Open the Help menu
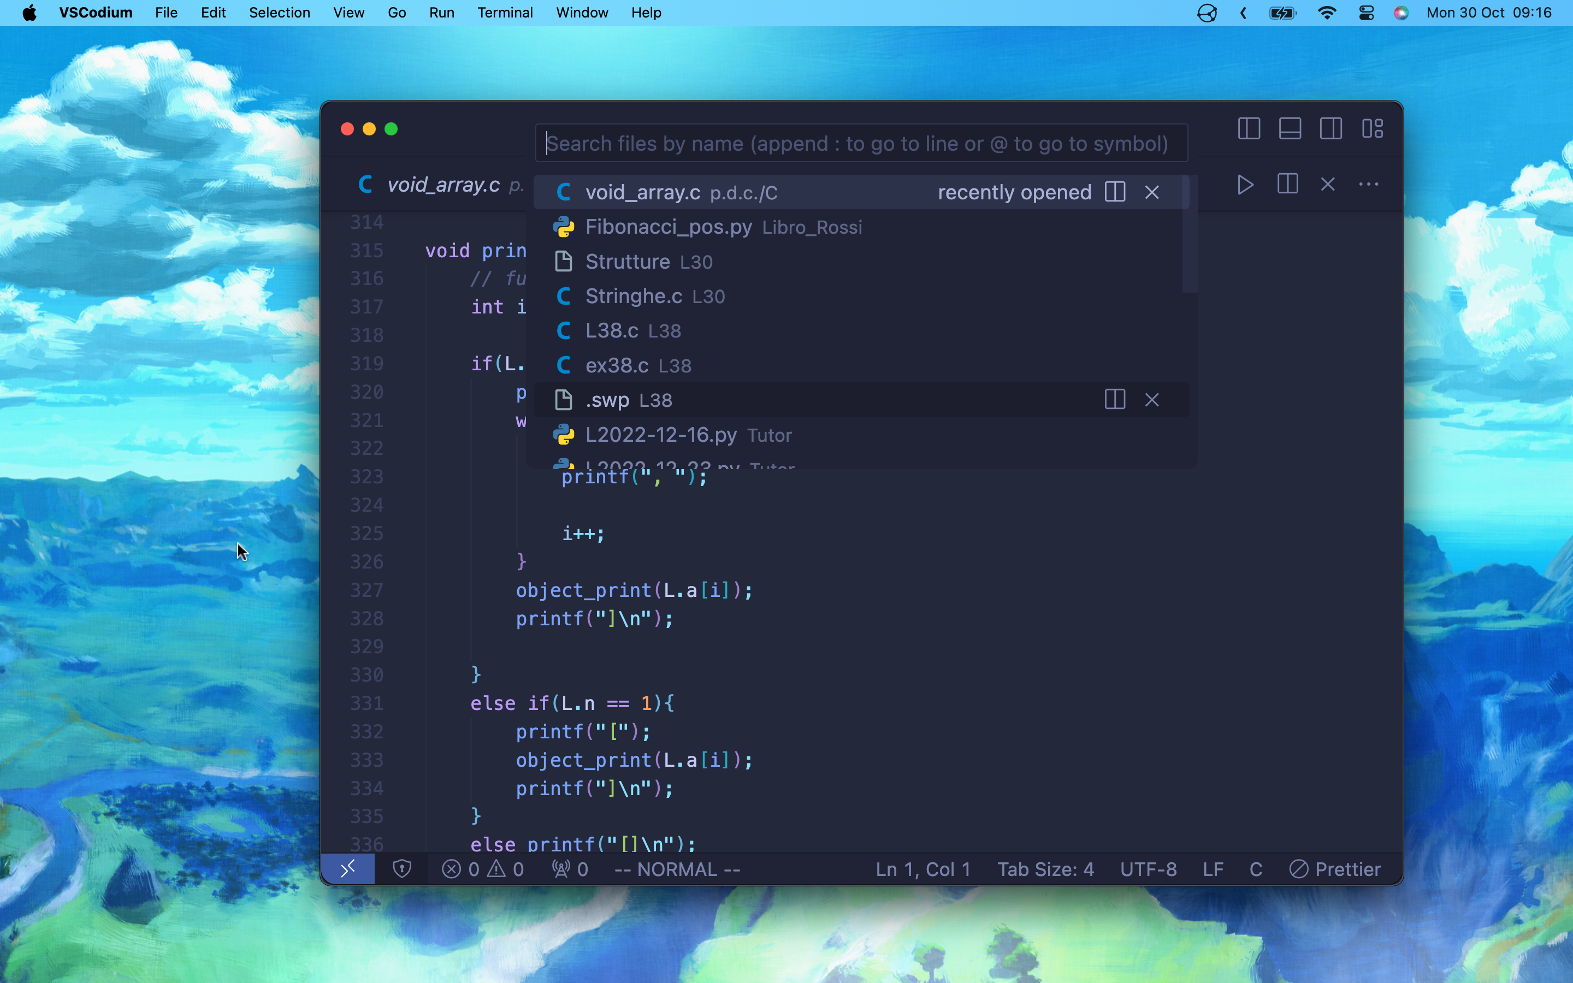1573x983 pixels. click(x=646, y=13)
